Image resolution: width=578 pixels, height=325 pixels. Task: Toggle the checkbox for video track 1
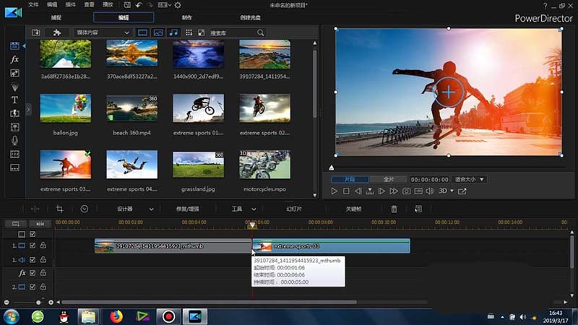[x=33, y=246]
